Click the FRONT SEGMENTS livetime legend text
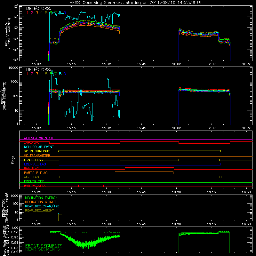Viewport: 256px width, 256px height. pyautogui.click(x=44, y=246)
